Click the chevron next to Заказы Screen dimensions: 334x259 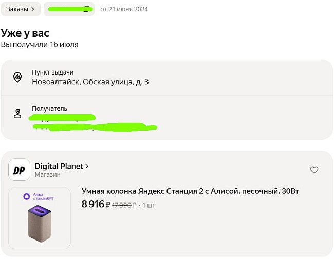(x=33, y=9)
